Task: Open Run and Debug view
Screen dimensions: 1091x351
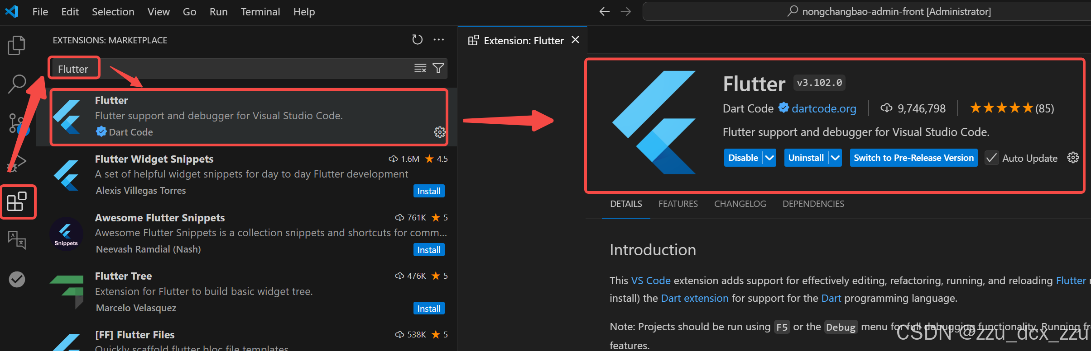Action: pyautogui.click(x=17, y=162)
